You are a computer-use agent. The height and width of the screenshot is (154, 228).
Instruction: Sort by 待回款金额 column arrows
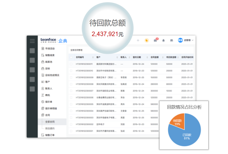(x=178, y=57)
